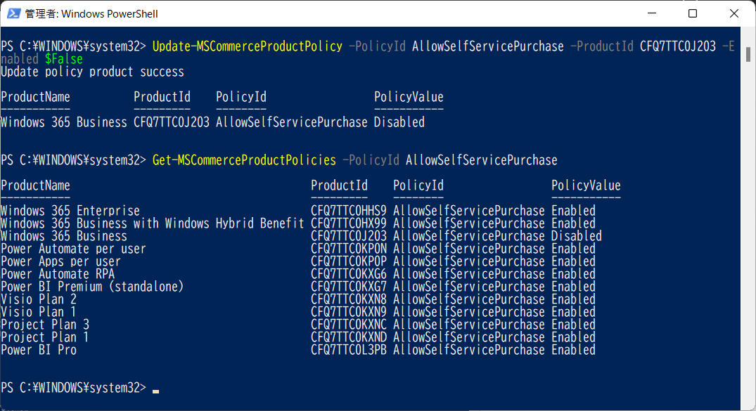Click the Get-MSCommerceProductPolicies command text
756x411 pixels.
244,160
